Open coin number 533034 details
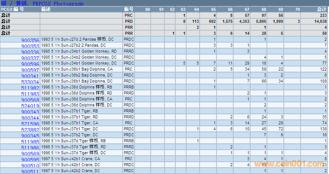Screen dimensions: 329x174 point(30,82)
